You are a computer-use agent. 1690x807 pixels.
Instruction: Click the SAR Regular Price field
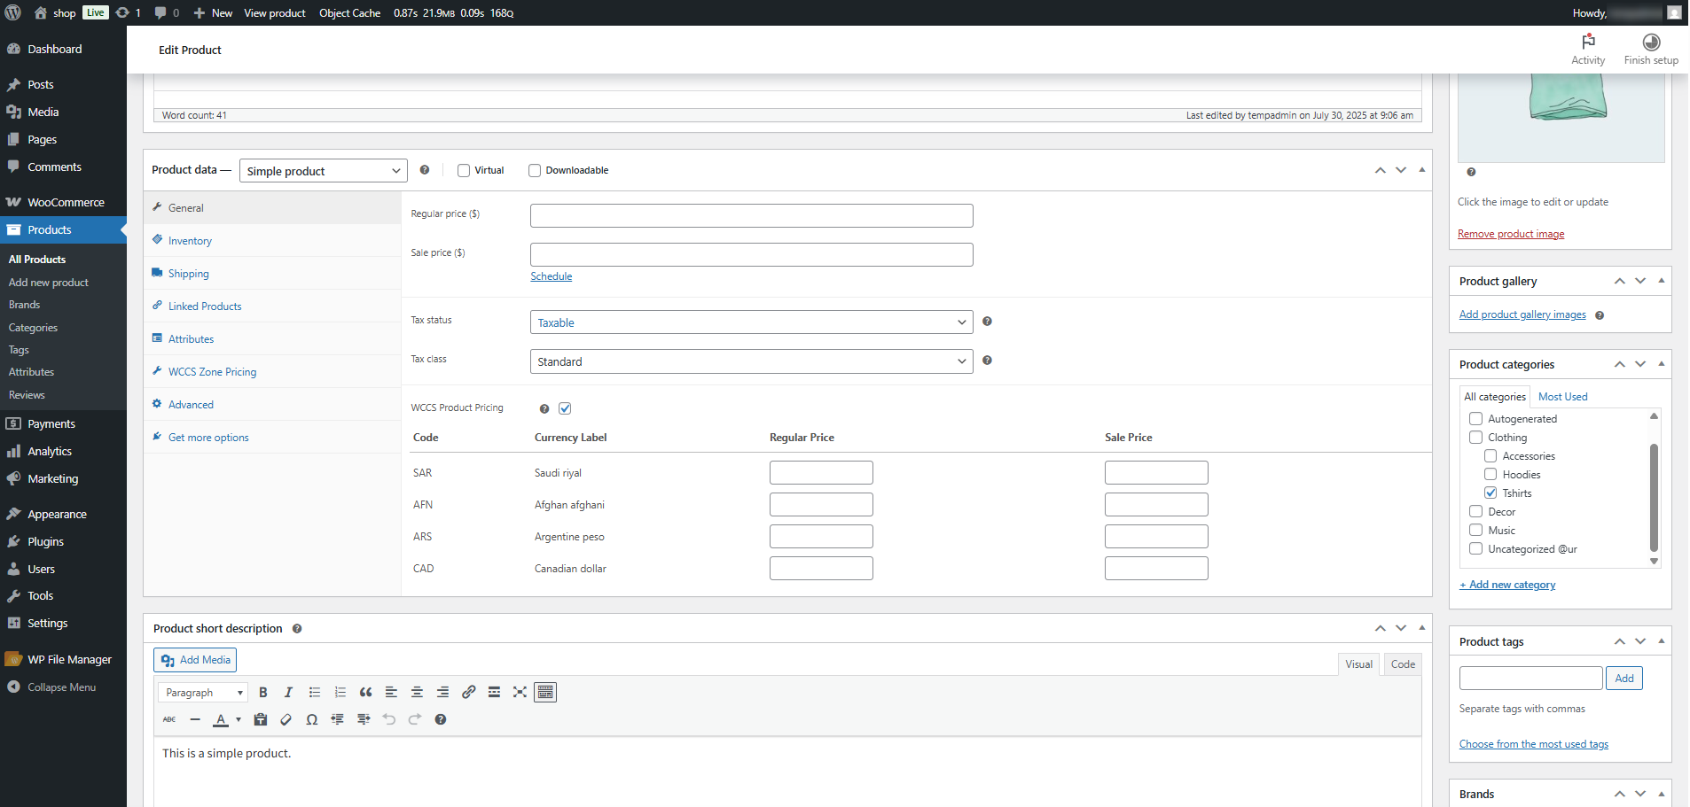[x=820, y=473]
